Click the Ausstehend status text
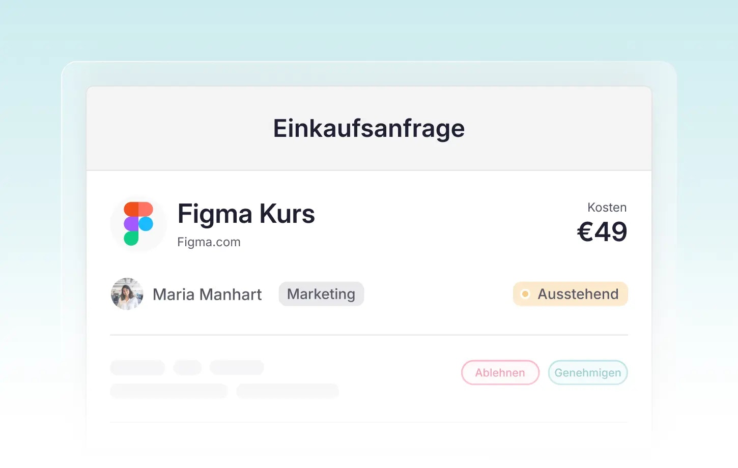The image size is (738, 468). (578, 294)
